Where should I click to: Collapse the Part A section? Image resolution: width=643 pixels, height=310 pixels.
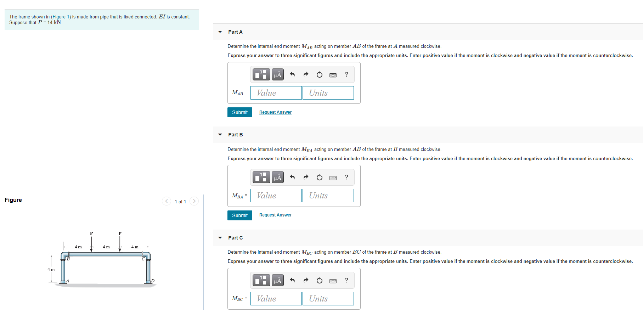220,32
